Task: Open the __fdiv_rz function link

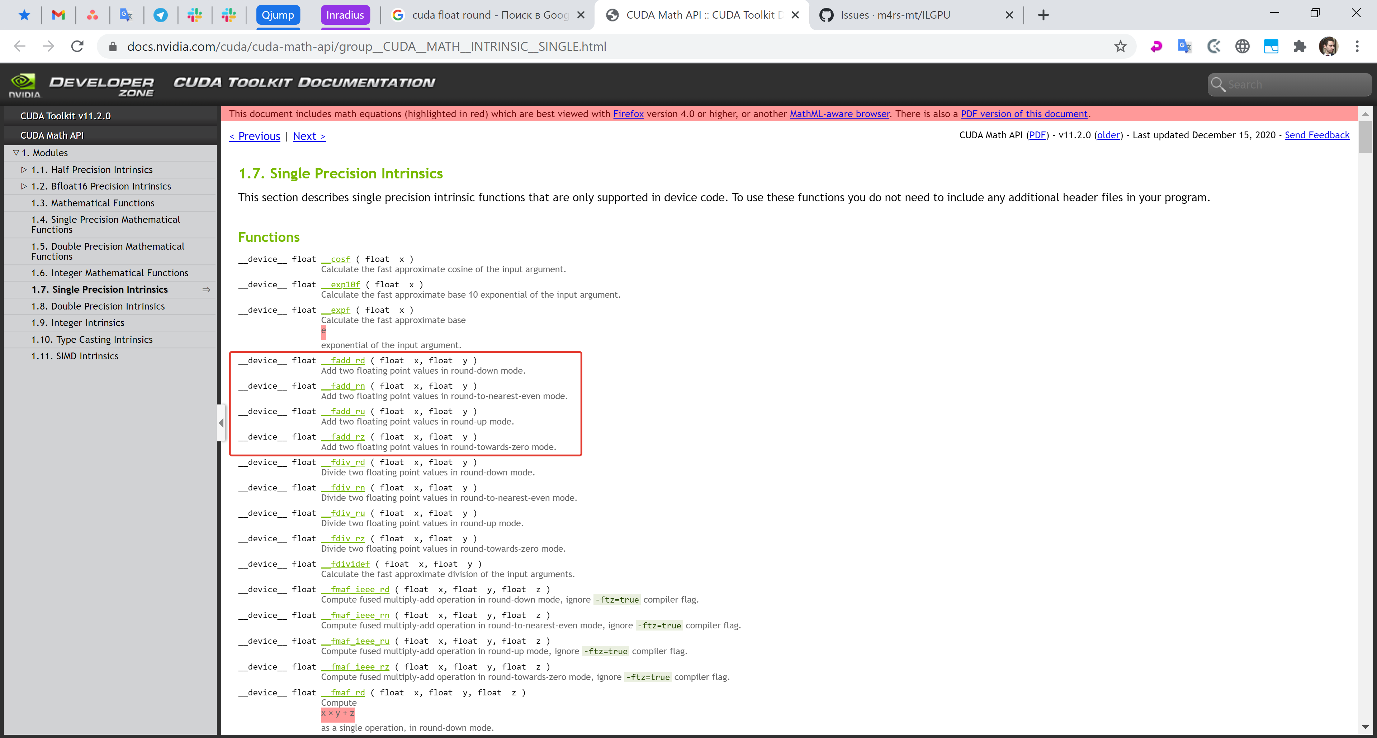Action: [x=343, y=538]
